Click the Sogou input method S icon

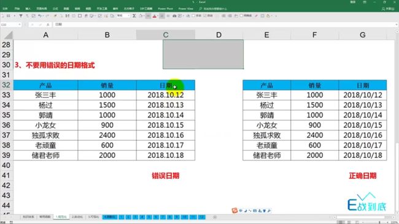pos(234,211)
